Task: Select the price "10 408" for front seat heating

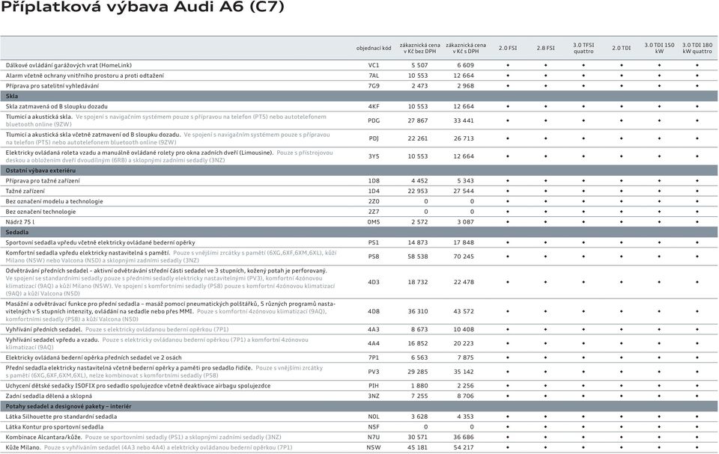Action: [464, 329]
